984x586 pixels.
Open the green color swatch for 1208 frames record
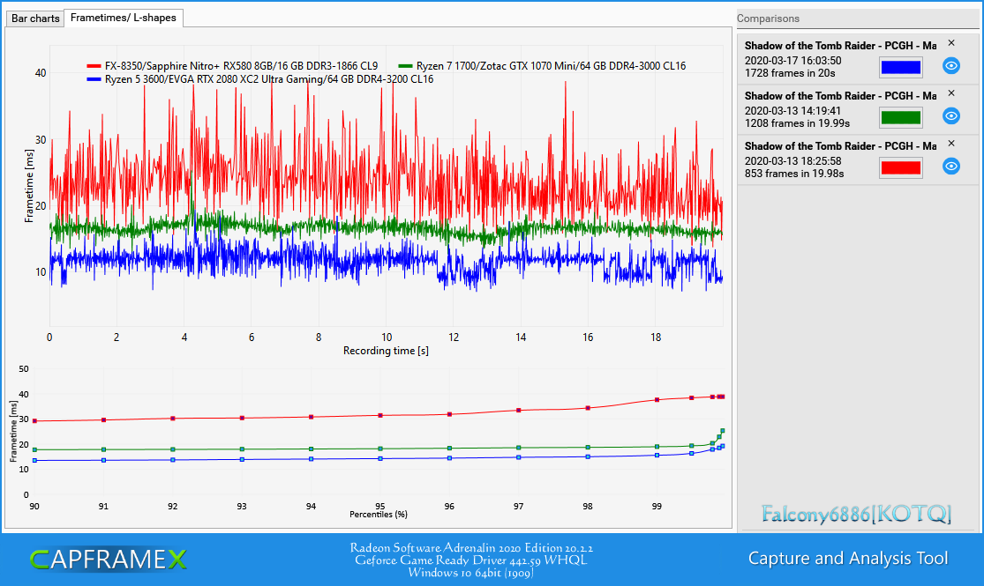click(900, 117)
